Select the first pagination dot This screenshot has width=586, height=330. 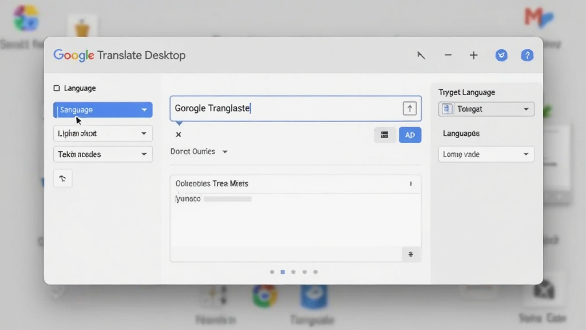click(x=272, y=272)
